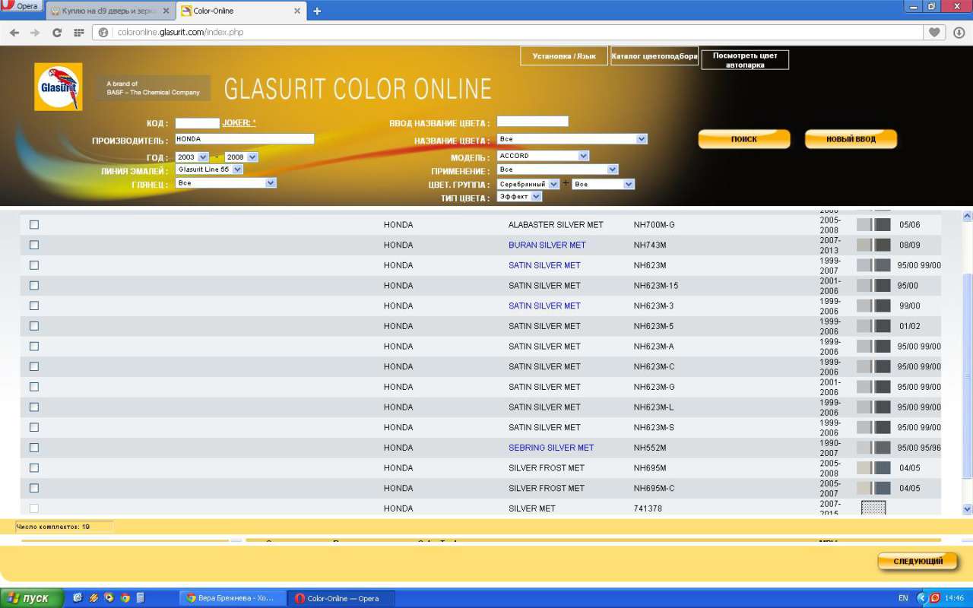Open the 'Модель' ACCORD dropdown
Screen dimensions: 973x608
click(543, 156)
